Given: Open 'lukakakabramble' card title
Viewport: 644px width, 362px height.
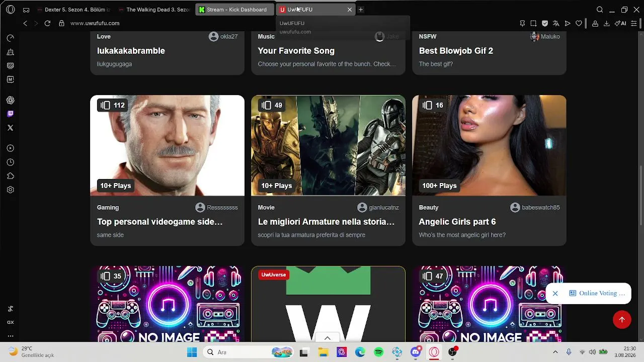Looking at the screenshot, I should (x=131, y=51).
